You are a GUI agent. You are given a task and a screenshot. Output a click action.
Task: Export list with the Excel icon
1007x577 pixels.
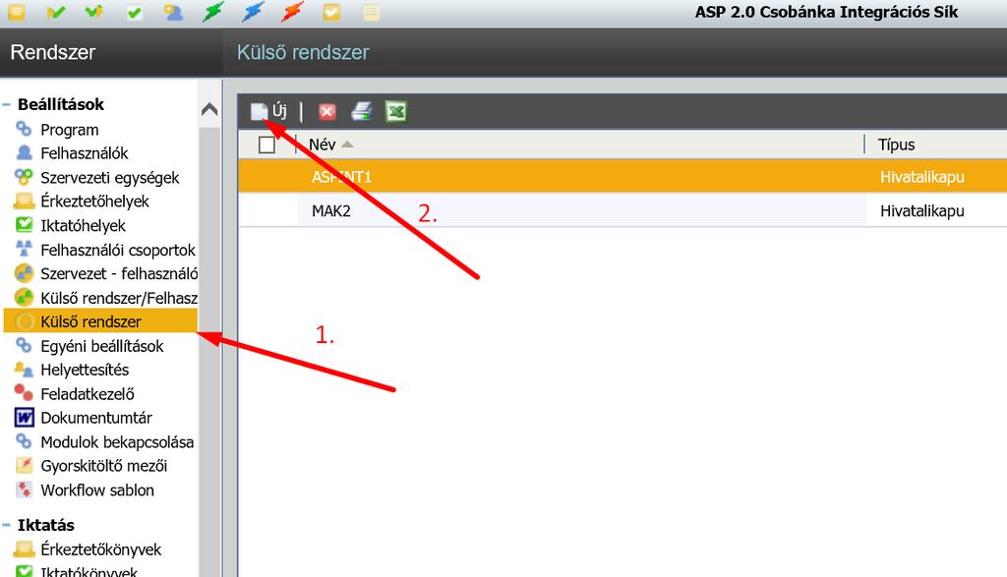pos(396,112)
